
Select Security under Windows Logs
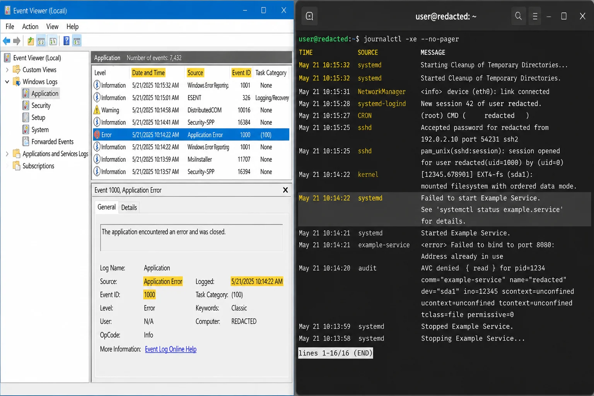(41, 105)
